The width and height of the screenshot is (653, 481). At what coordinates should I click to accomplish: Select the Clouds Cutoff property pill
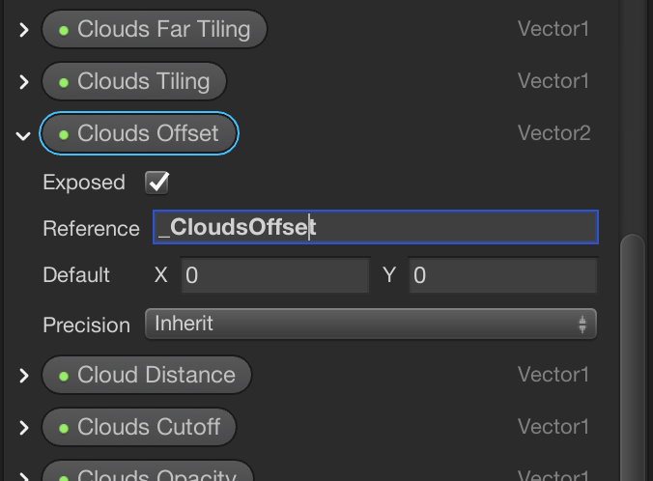click(139, 427)
